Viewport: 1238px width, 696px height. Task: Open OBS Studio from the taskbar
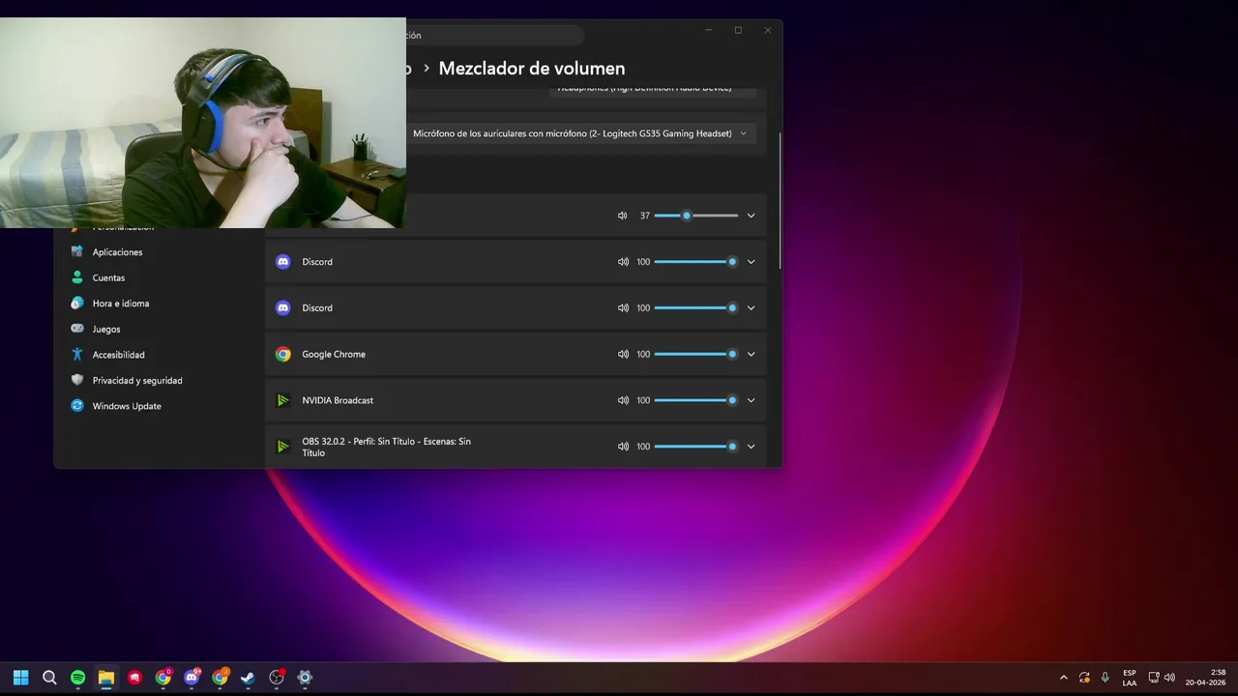click(x=277, y=678)
